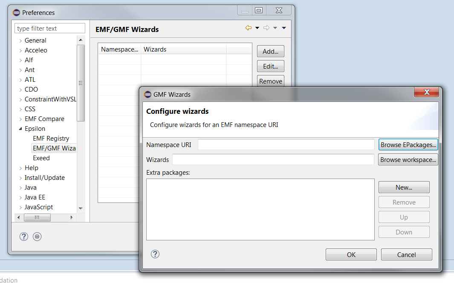Click the record/import preferences icon next to help
Screen dimensions: 454x283
[37, 237]
